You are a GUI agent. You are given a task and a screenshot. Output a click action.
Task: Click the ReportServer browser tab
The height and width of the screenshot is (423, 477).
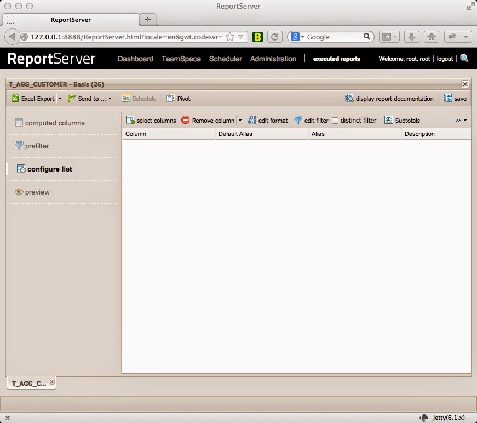pyautogui.click(x=71, y=20)
